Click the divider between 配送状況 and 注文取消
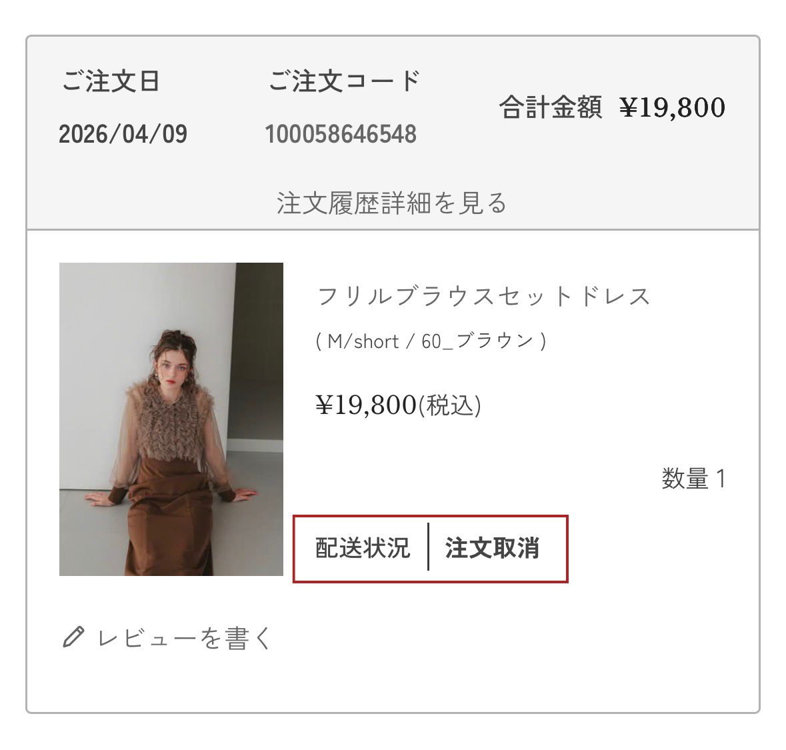Screen dimensions: 786x750 pos(428,547)
